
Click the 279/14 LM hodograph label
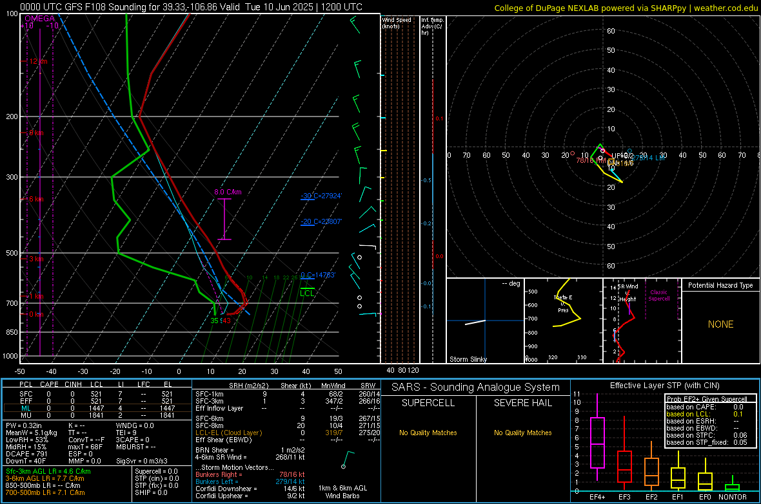pyautogui.click(x=648, y=158)
